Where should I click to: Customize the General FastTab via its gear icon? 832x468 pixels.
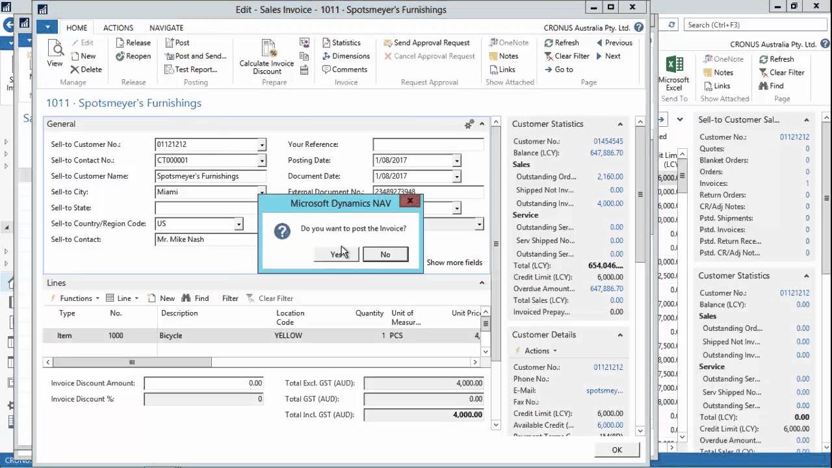coord(469,124)
